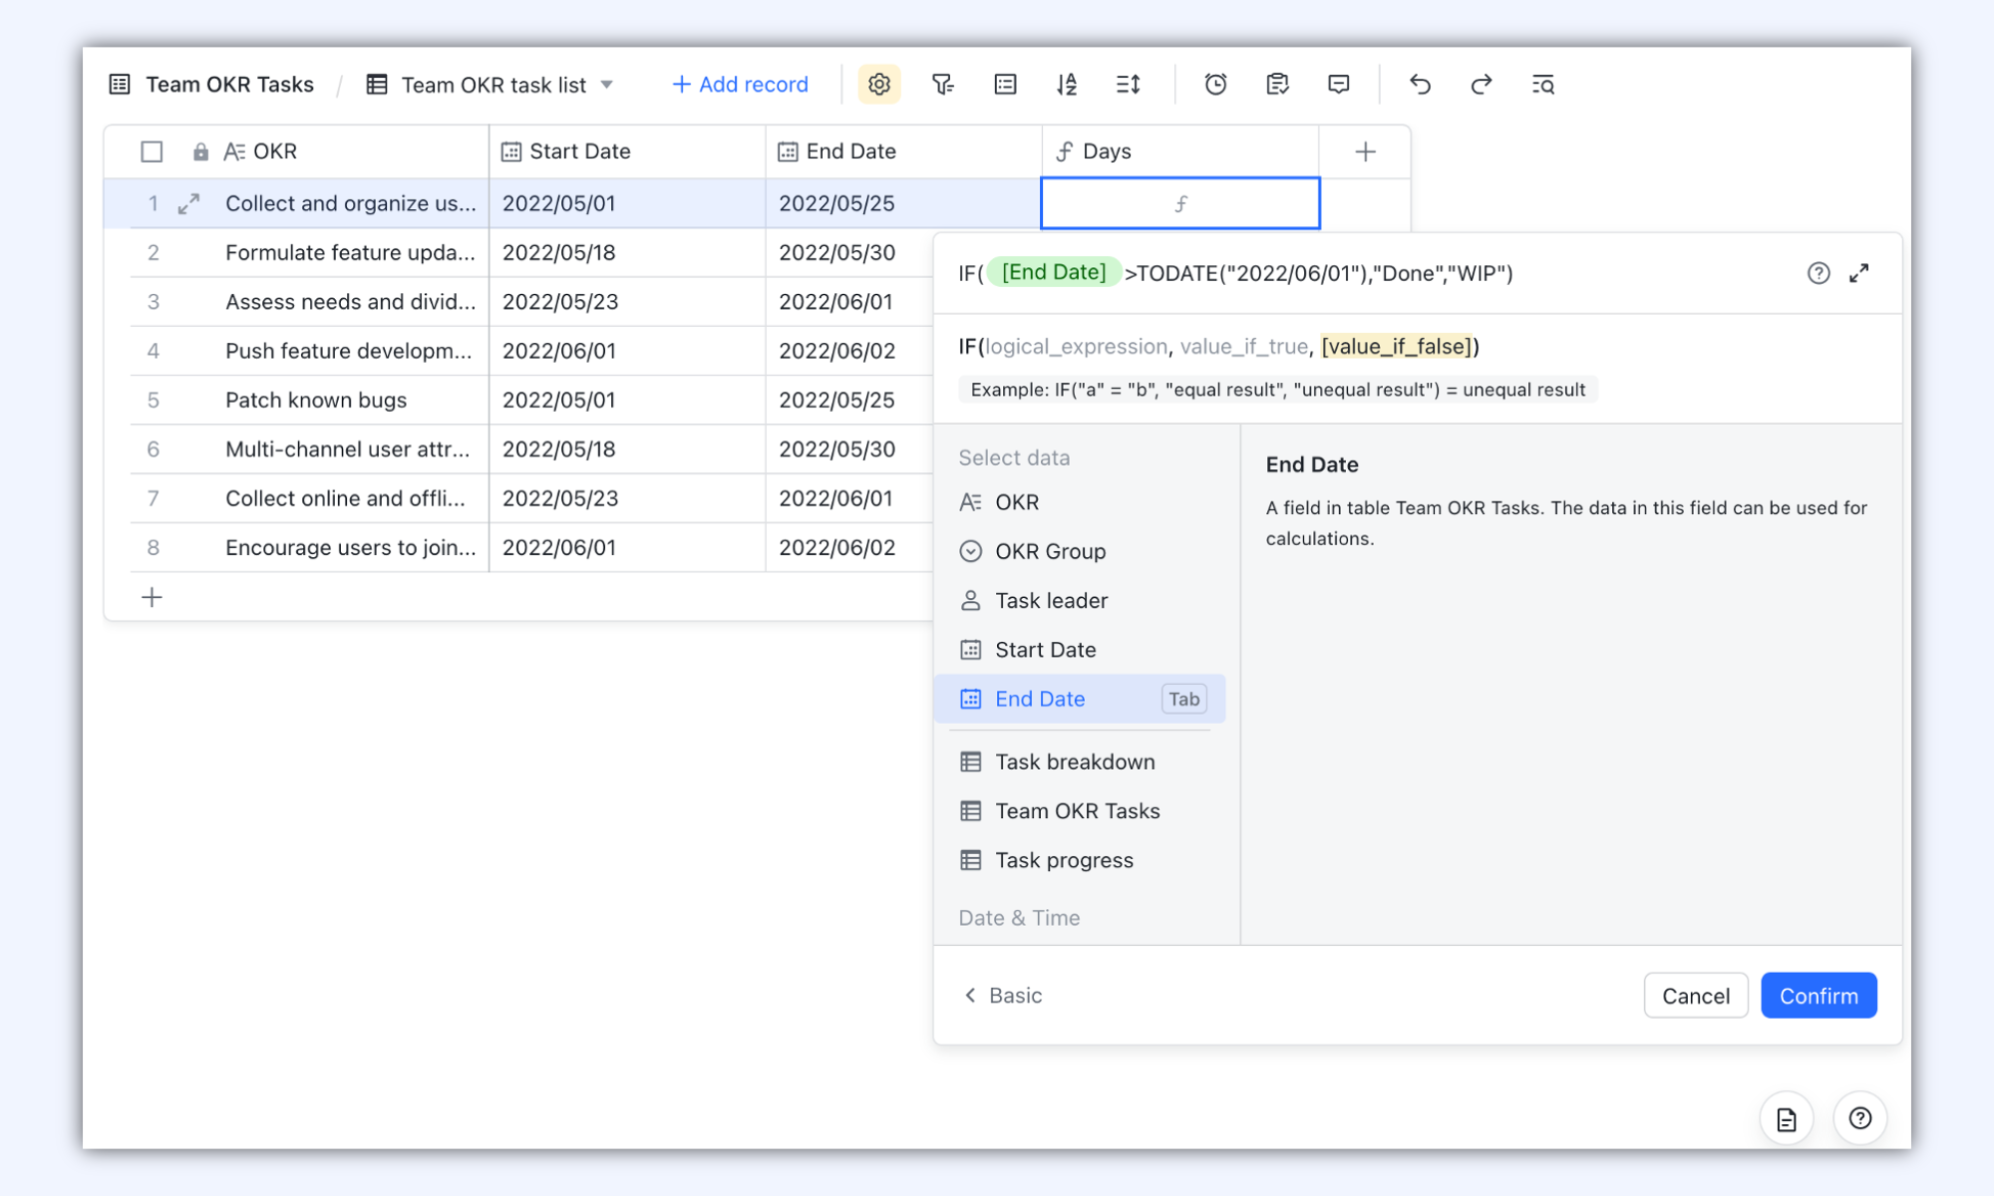
Task: Add a new field column
Action: click(1365, 151)
